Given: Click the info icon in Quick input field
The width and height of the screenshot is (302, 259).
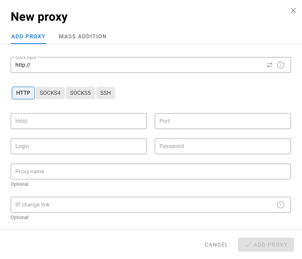Looking at the screenshot, I should pos(280,65).
